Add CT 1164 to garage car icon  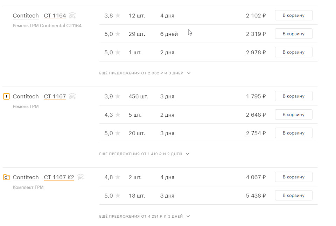point(72,15)
